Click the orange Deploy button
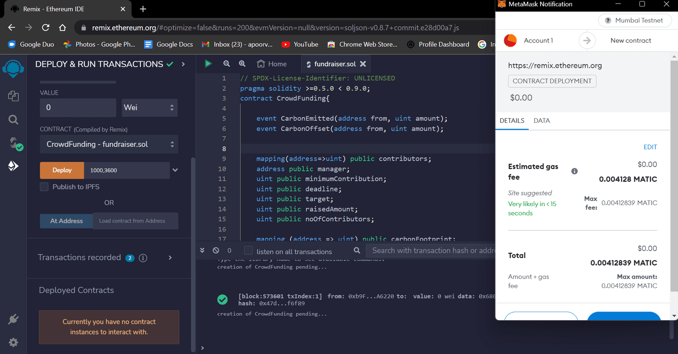 62,170
